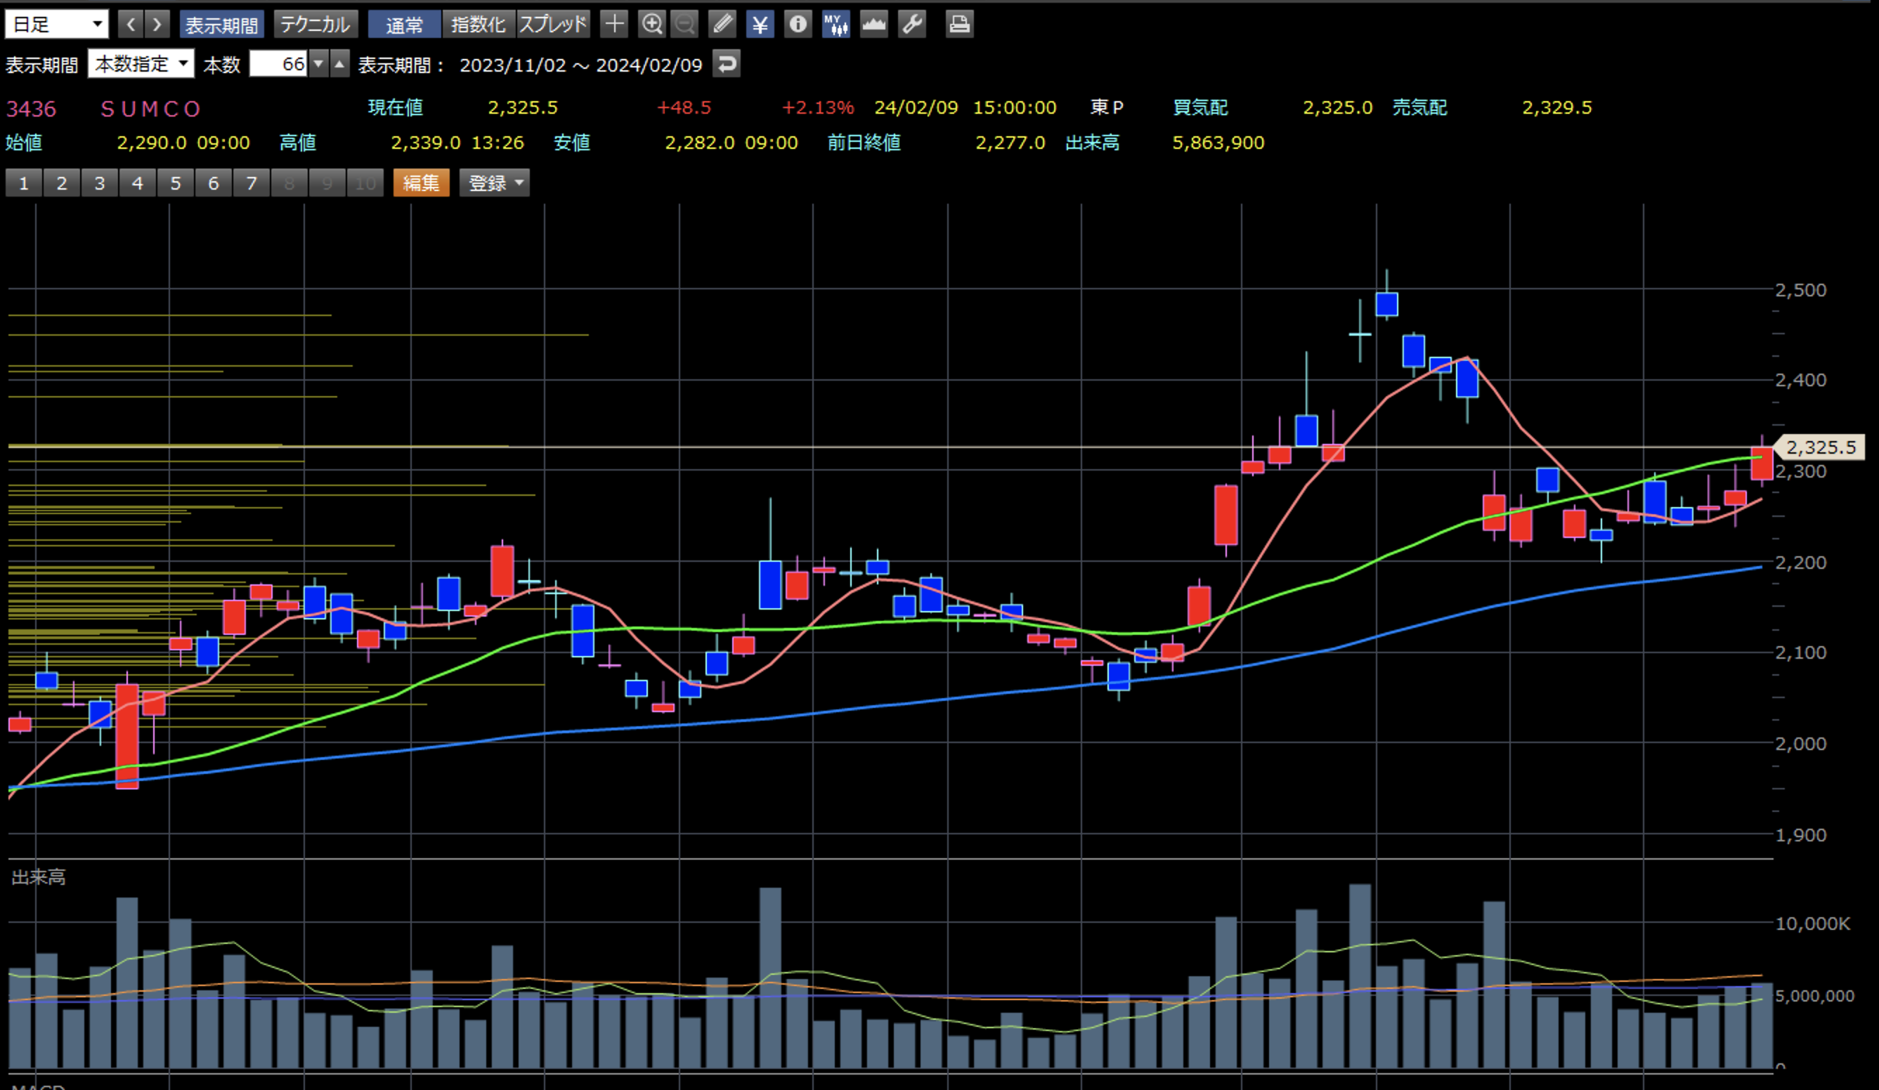
Task: Increase bar count with up arrow
Action: [339, 64]
